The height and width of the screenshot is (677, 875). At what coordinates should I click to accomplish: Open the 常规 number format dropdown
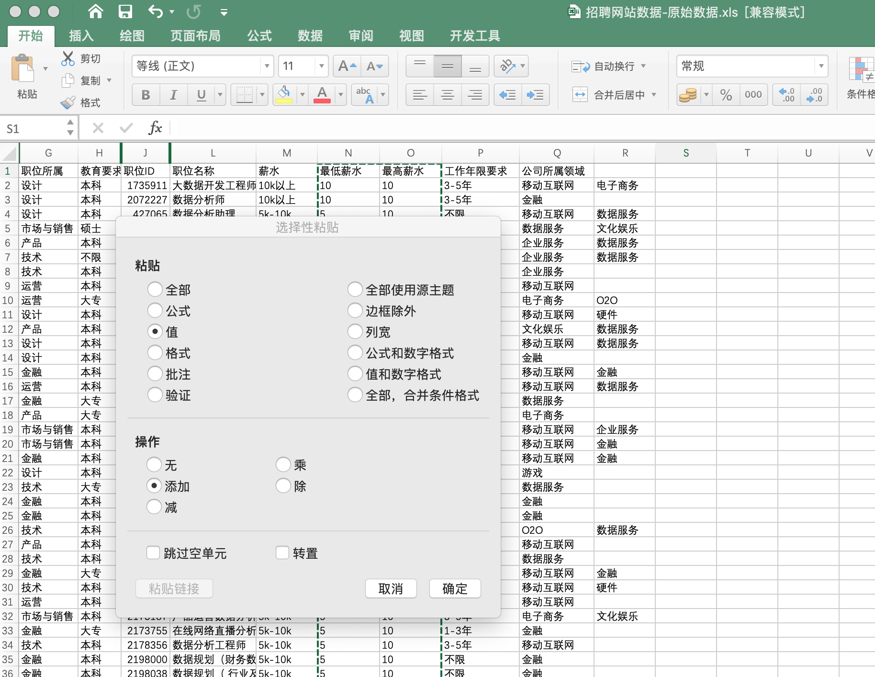(x=821, y=66)
